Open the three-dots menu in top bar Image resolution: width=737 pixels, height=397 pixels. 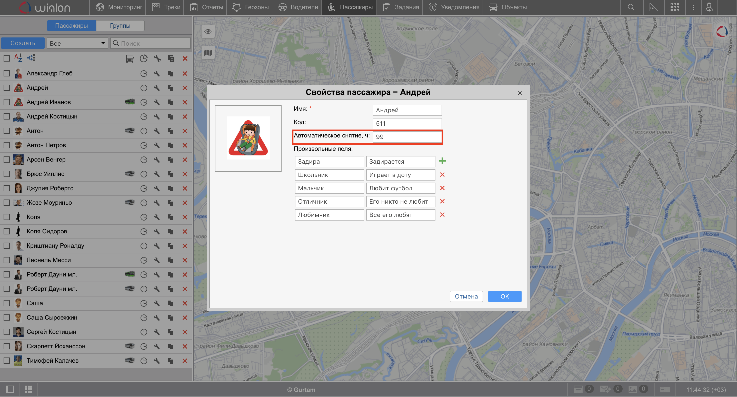693,7
